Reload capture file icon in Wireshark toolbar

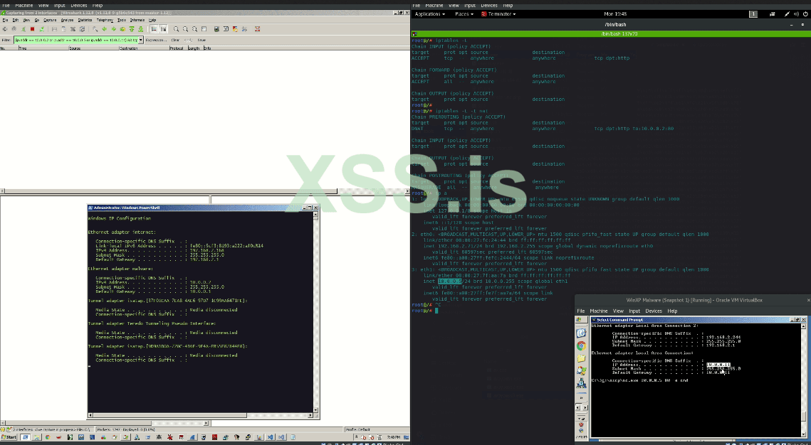pos(82,29)
